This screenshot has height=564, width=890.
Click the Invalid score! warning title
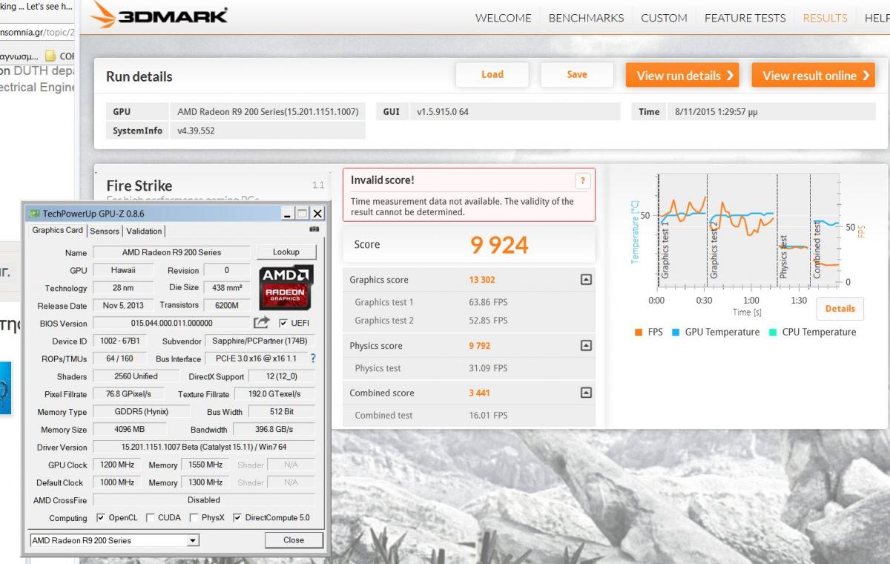pos(382,180)
